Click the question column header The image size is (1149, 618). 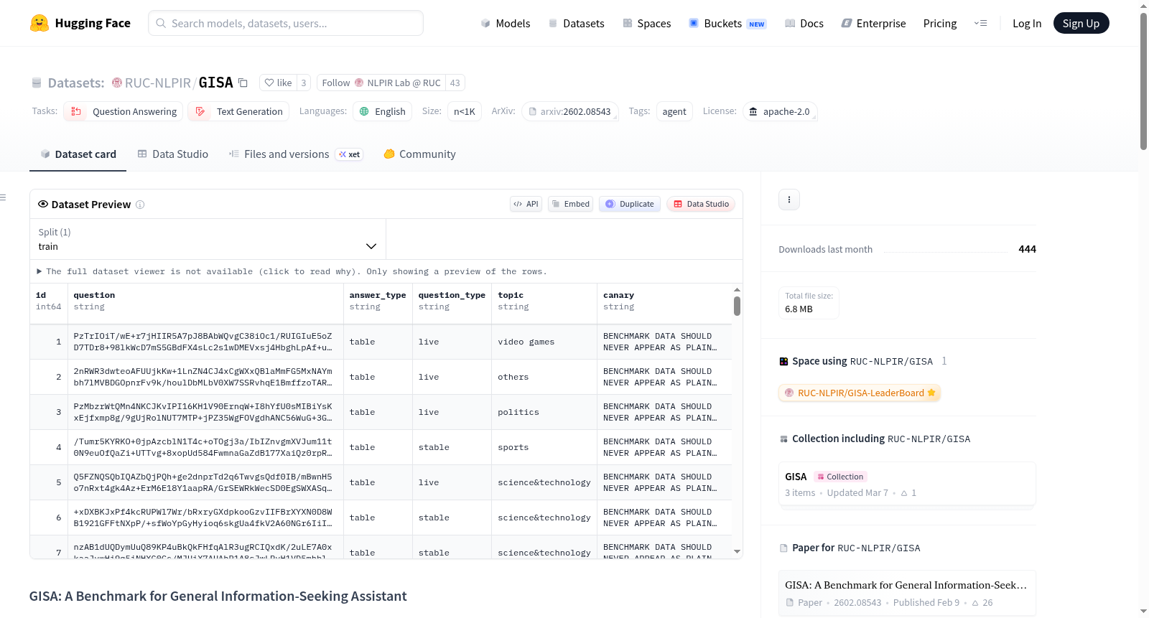pyautogui.click(x=205, y=301)
